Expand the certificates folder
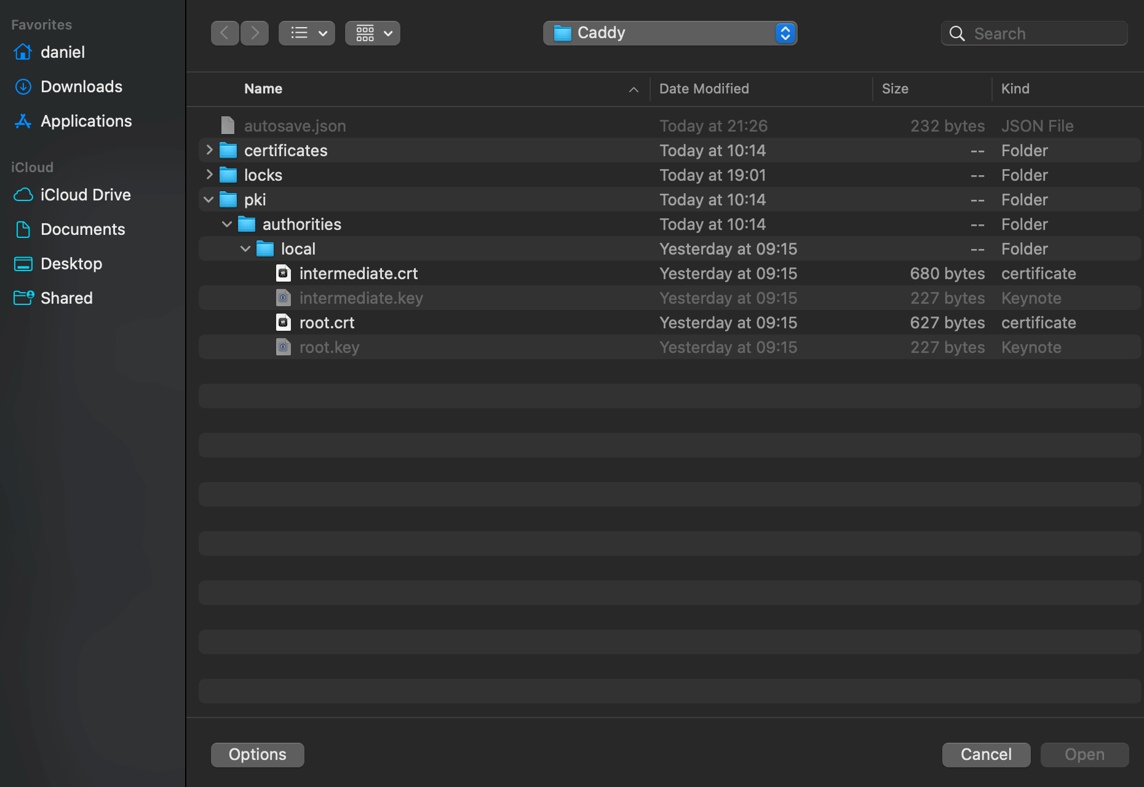1144x787 pixels. pos(209,150)
